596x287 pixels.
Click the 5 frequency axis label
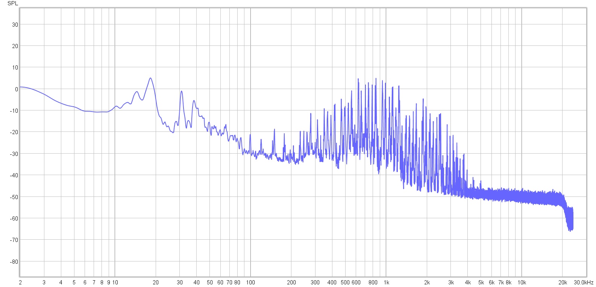(x=74, y=282)
